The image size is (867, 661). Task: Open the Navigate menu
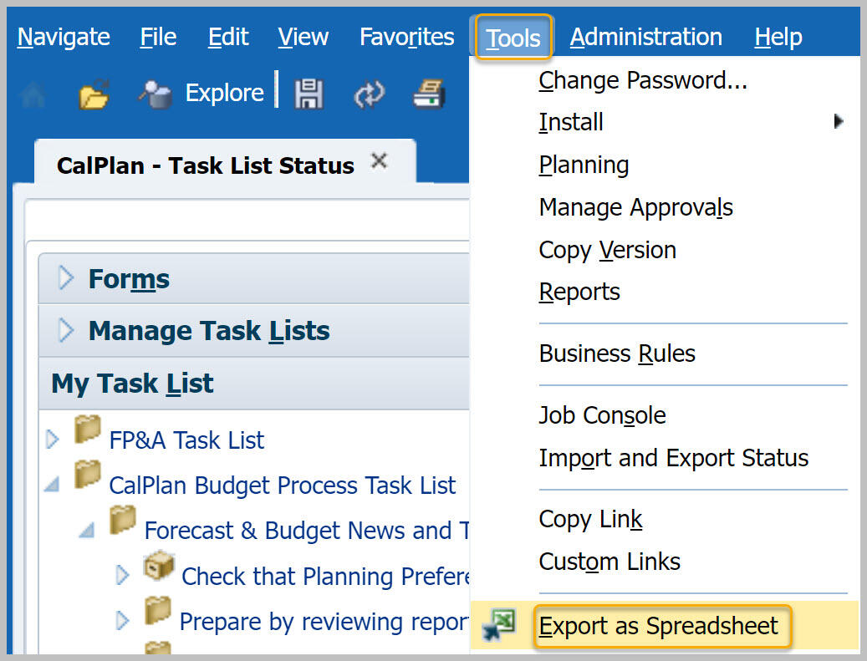tap(64, 37)
